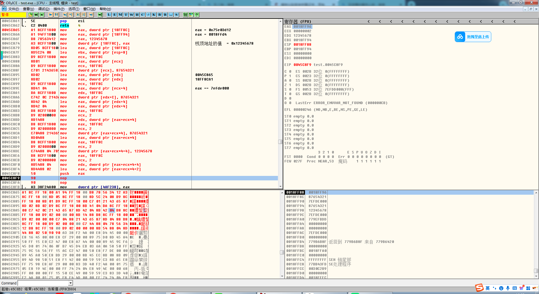Click the 拖拽至此上传 upload button
The width and height of the screenshot is (539, 294).
[473, 37]
